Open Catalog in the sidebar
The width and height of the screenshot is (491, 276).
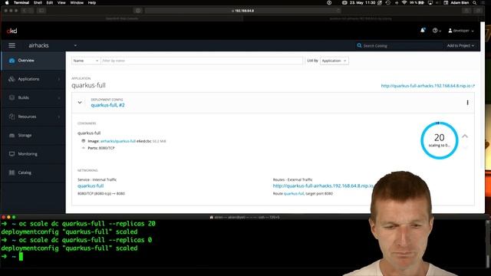[x=33, y=172]
